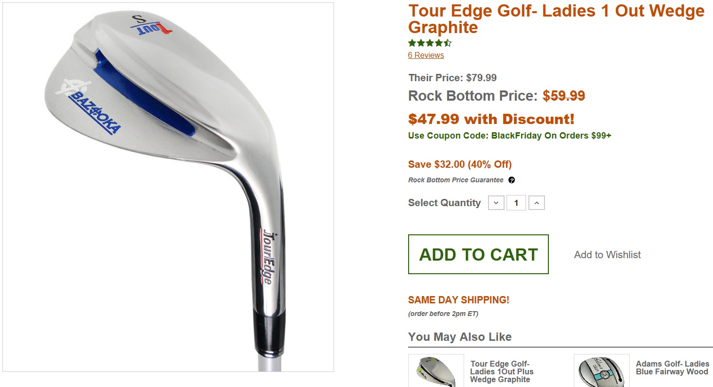Click the $47.99 with Discount price
Screen dimensions: 713x387
[491, 119]
